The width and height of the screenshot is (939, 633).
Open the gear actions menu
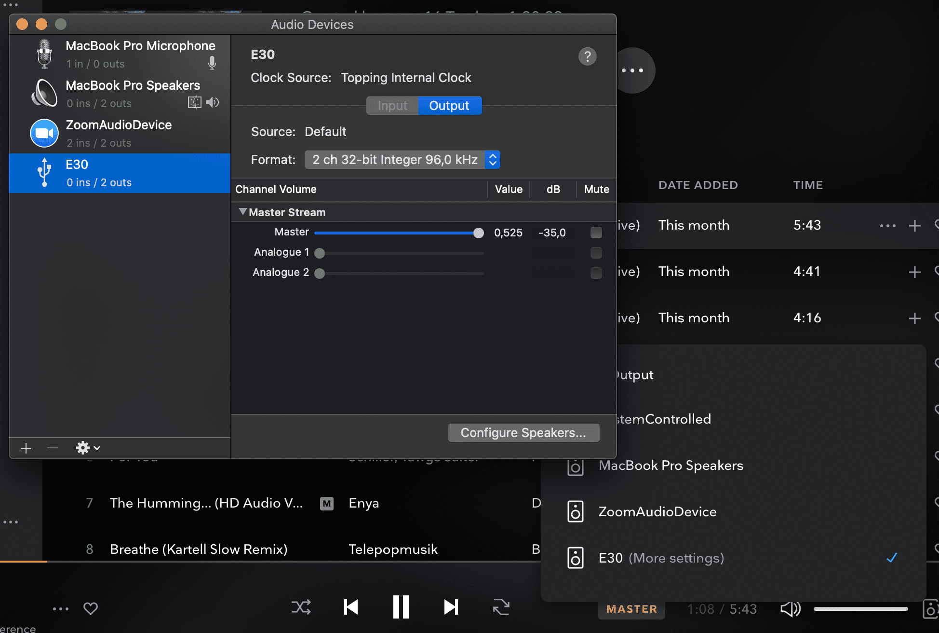pyautogui.click(x=88, y=448)
